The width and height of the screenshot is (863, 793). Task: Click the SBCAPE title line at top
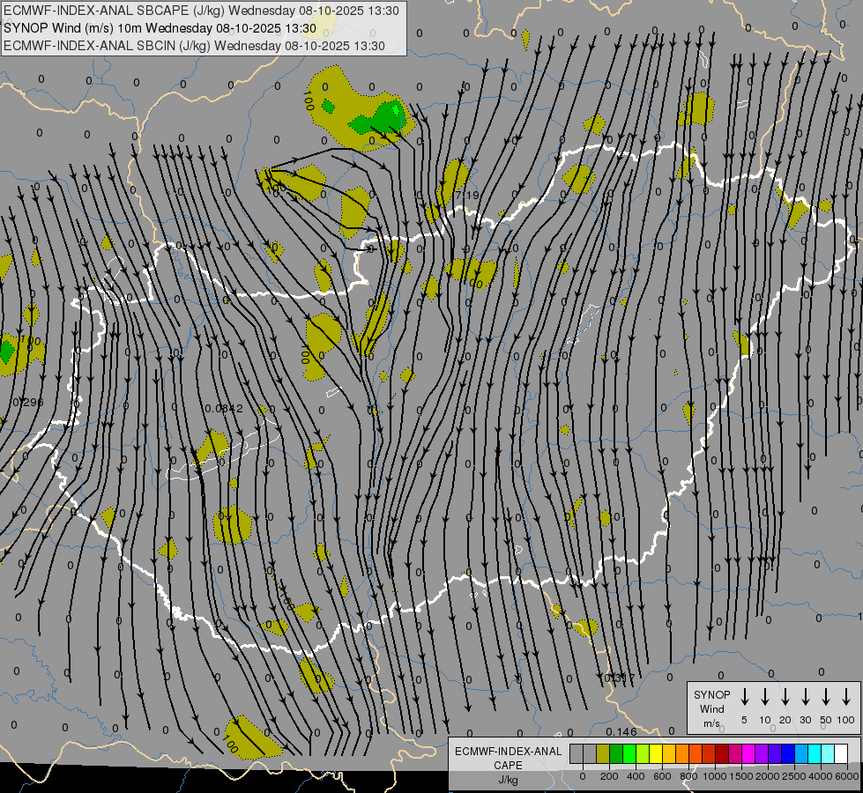tap(201, 11)
